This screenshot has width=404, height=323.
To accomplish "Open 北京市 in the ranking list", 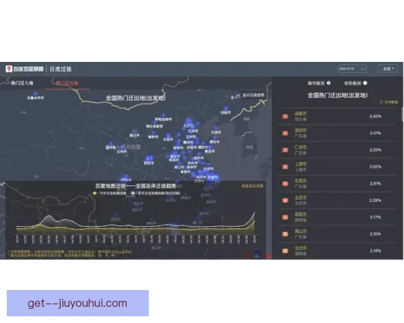I will pos(301,198).
